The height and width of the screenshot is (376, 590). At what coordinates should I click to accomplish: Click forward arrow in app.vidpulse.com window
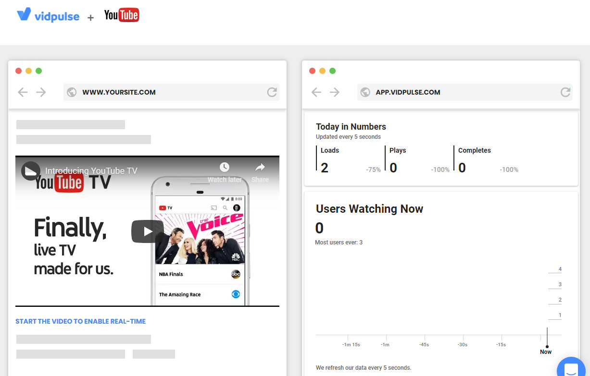point(334,92)
